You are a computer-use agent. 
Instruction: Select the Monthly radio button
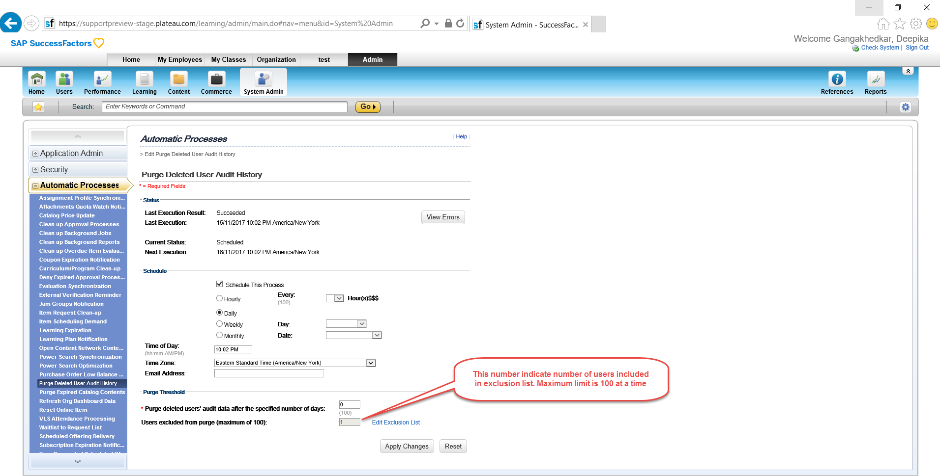click(220, 335)
